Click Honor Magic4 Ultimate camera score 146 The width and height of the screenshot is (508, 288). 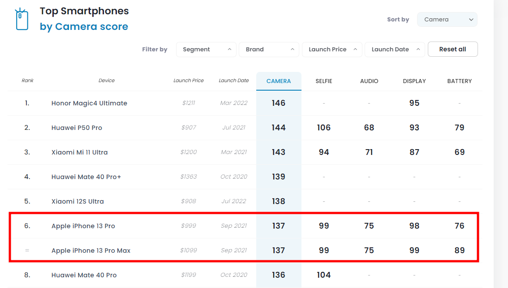pos(279,103)
